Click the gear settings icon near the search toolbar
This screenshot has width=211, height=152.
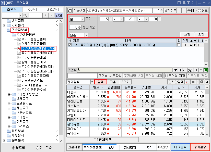(202, 82)
